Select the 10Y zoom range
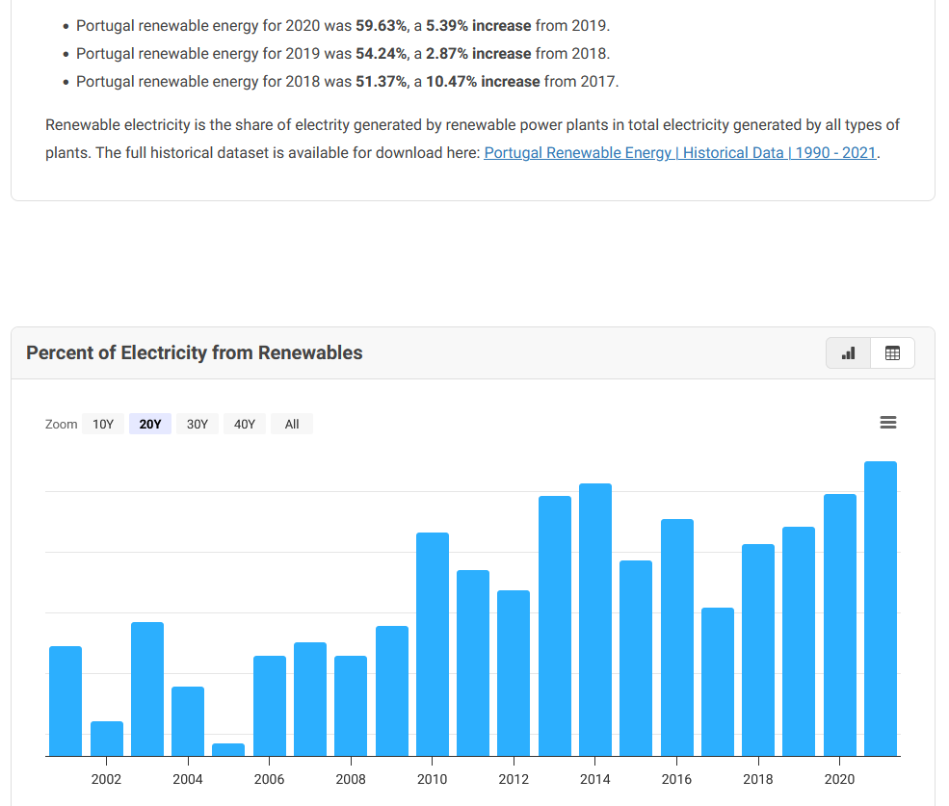 pos(103,424)
